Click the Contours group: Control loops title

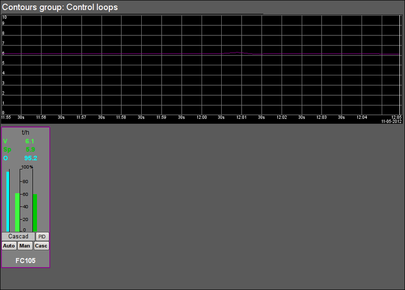click(x=60, y=7)
